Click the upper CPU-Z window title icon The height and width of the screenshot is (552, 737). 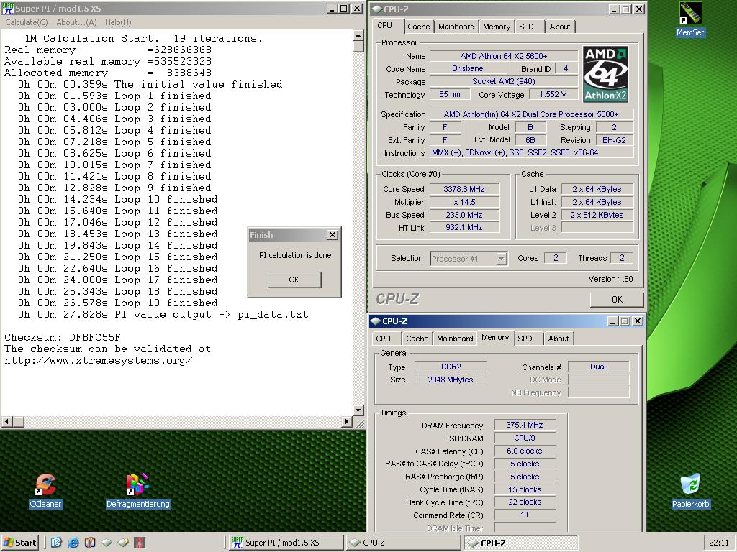pos(377,9)
